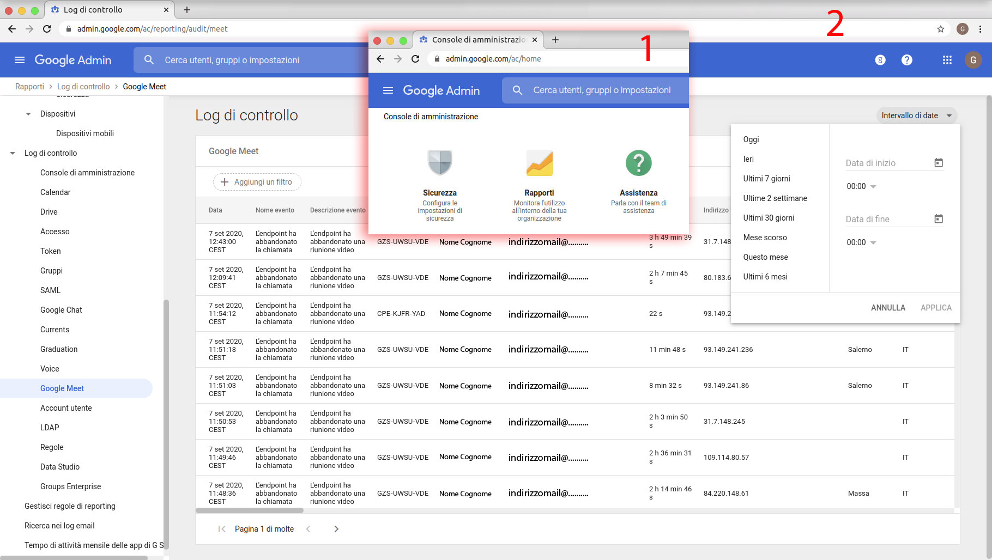
Task: Select the Oggi date range
Action: pyautogui.click(x=751, y=139)
